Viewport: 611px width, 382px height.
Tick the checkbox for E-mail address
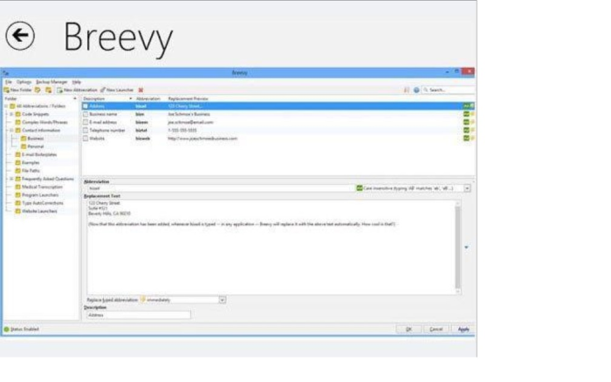coord(86,122)
